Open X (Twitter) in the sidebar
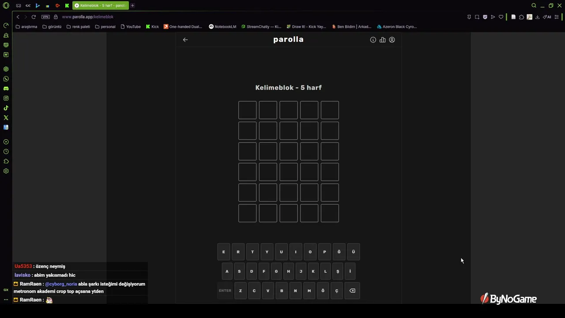Image resolution: width=565 pixels, height=318 pixels. point(6,117)
